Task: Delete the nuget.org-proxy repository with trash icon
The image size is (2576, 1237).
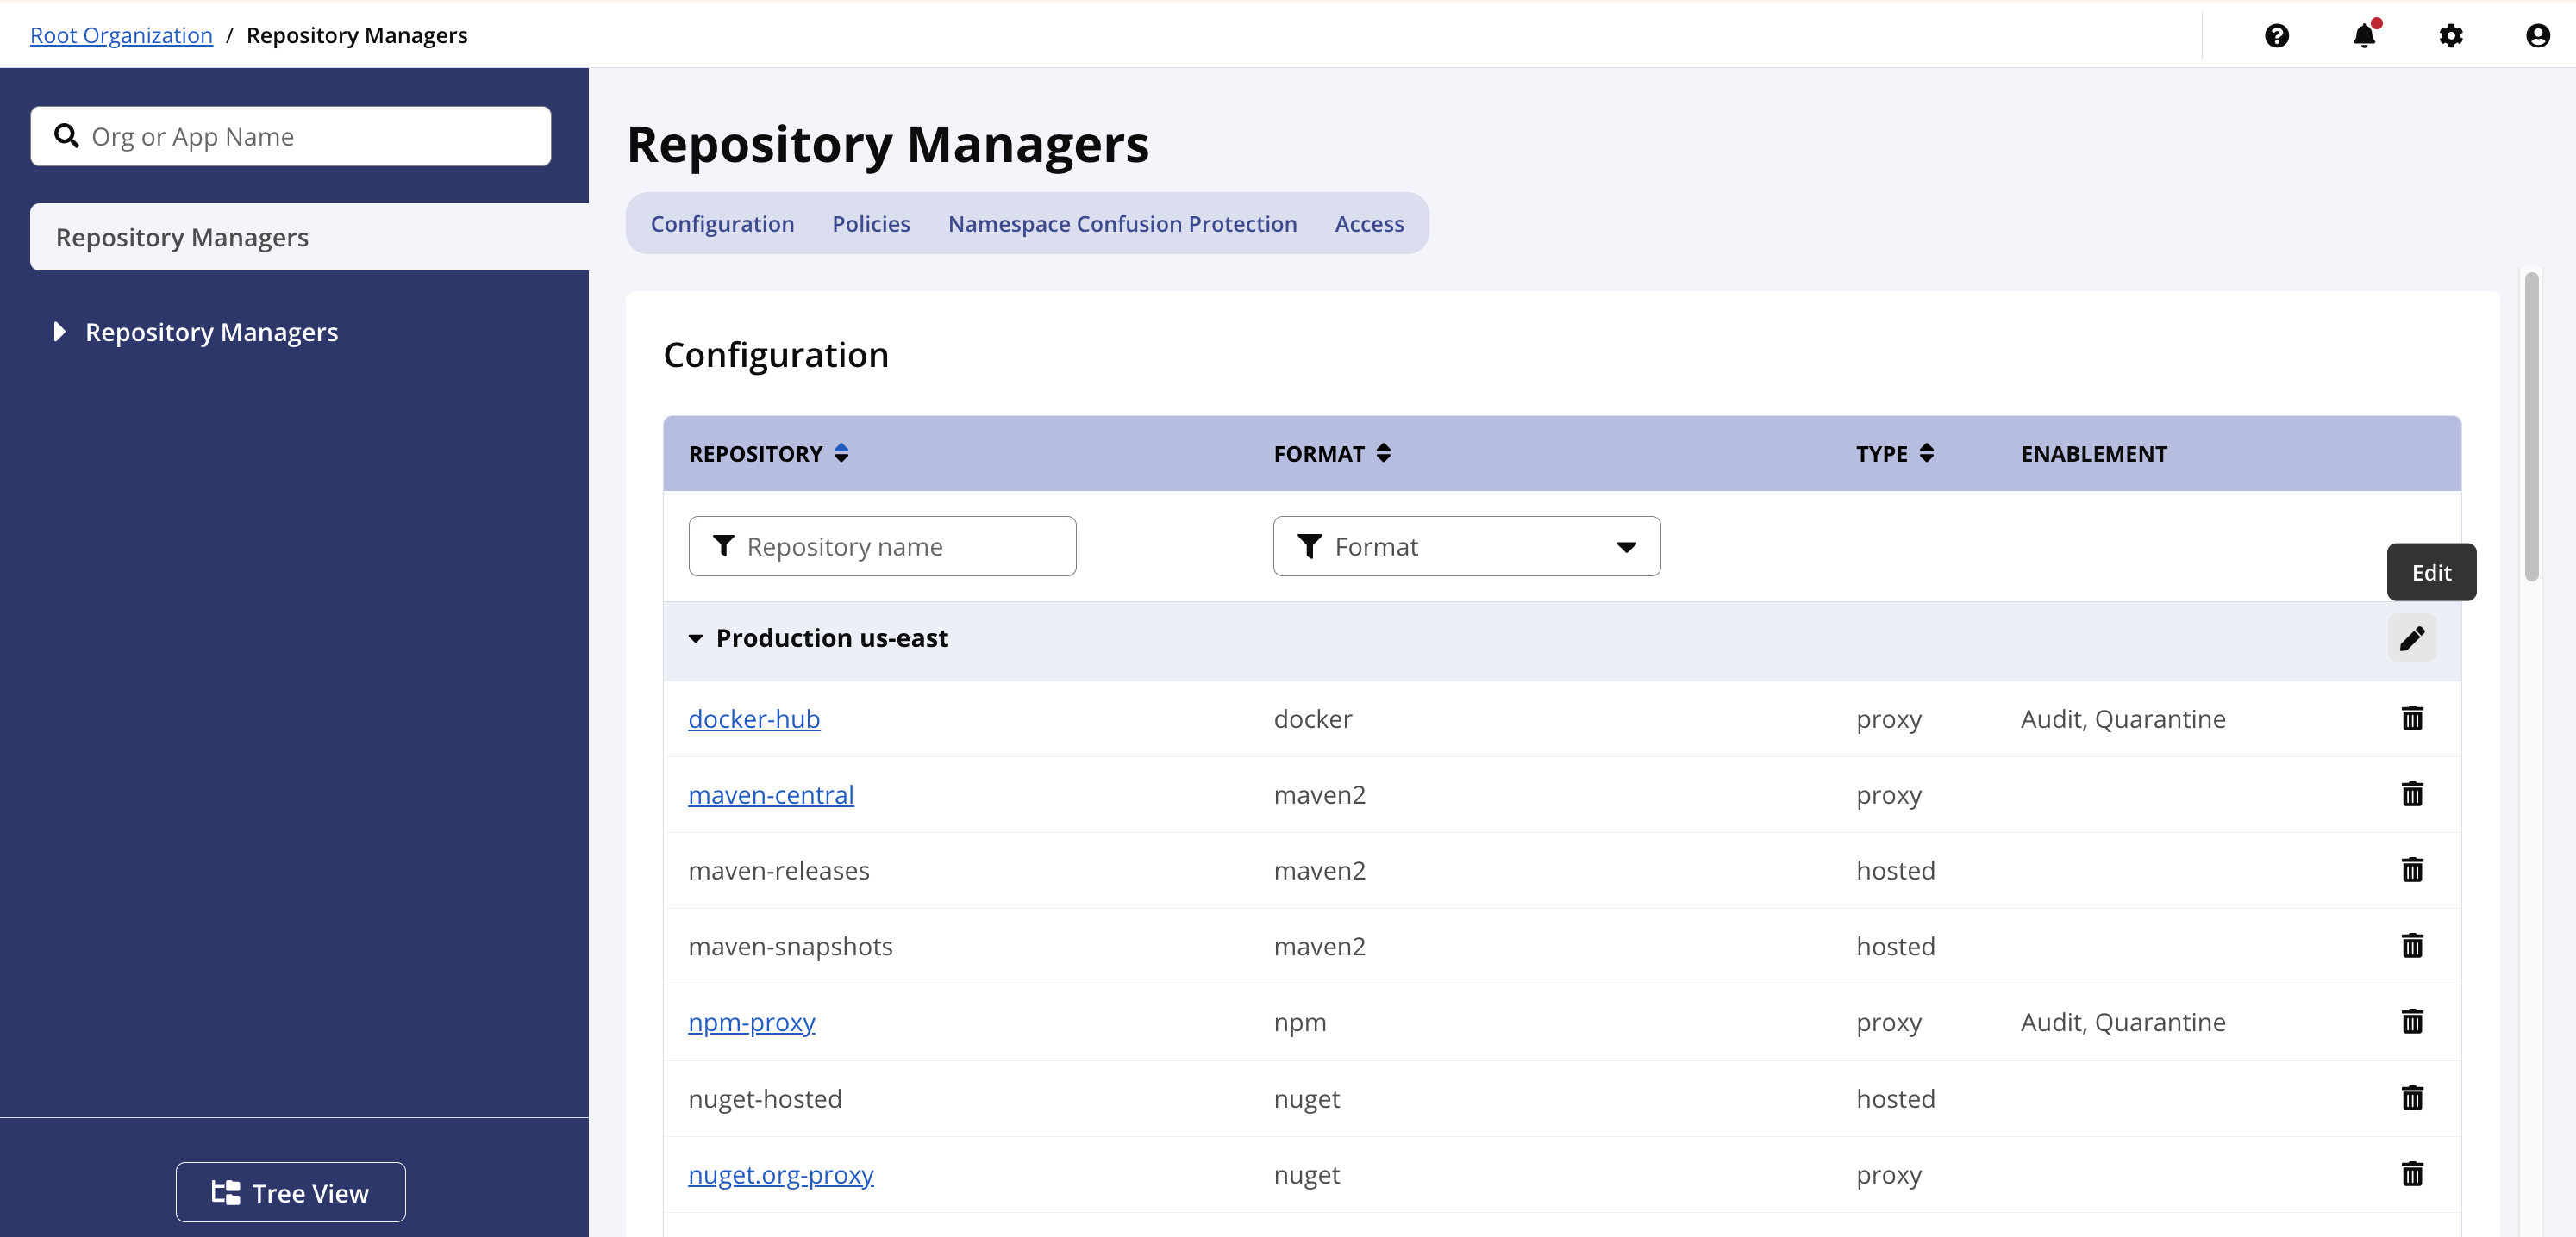Action: [x=2412, y=1174]
